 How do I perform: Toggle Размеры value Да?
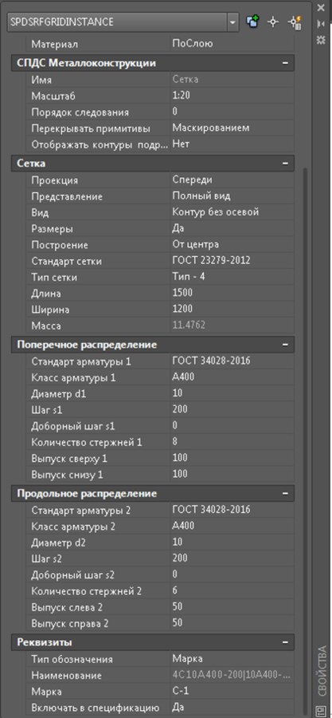pos(232,228)
